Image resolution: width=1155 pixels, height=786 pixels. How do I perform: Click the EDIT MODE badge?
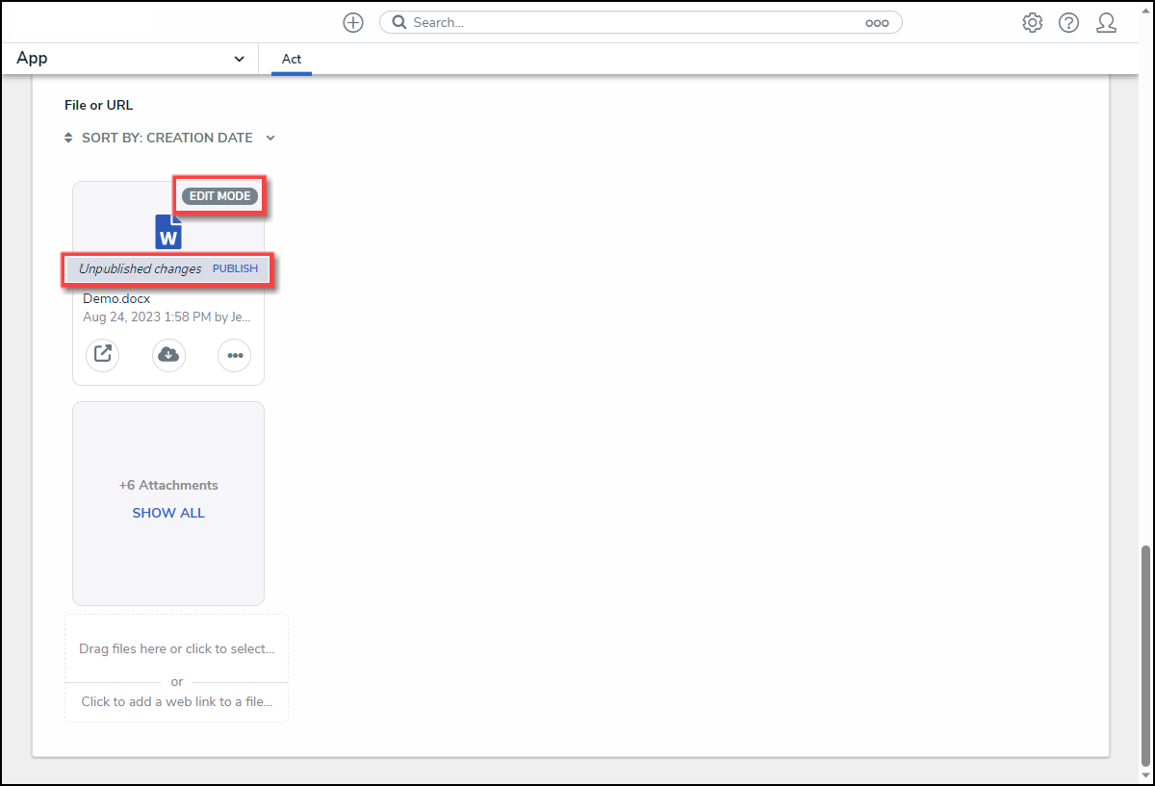click(219, 196)
